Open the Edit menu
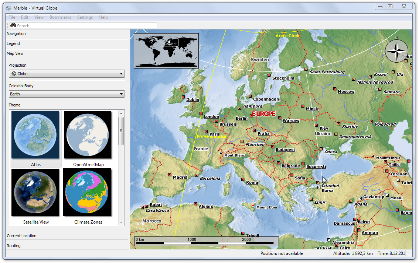The image size is (419, 263). (25, 17)
